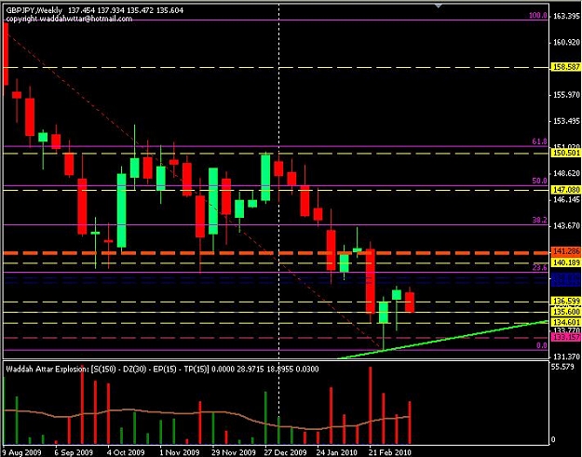
Task: Select the white dotted vertical line
Action: pyautogui.click(x=278, y=222)
